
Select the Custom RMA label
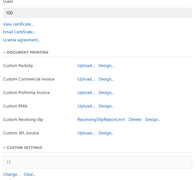15,106
